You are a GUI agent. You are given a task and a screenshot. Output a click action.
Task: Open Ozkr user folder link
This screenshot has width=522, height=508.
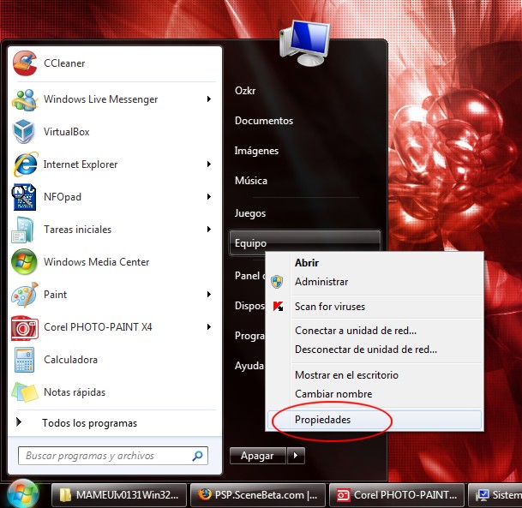click(x=245, y=91)
